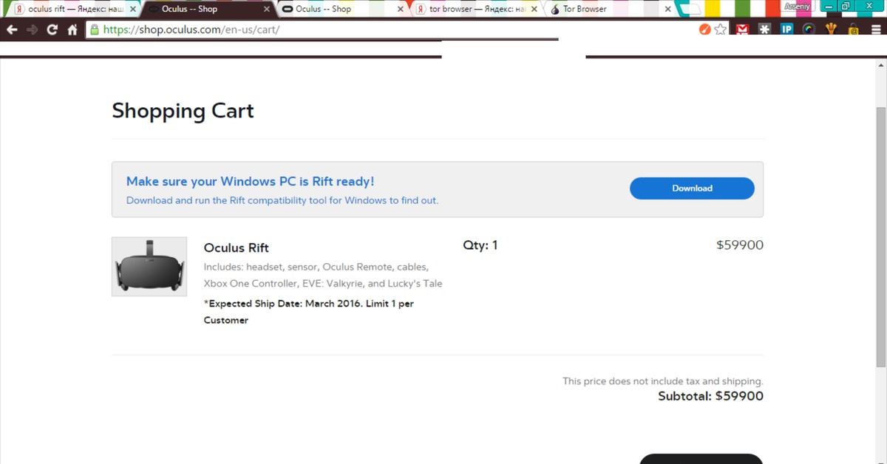Open the Gmail extension icon
The image size is (887, 464).
742,30
